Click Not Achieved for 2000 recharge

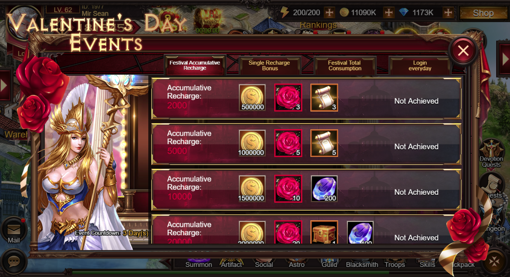pos(416,101)
